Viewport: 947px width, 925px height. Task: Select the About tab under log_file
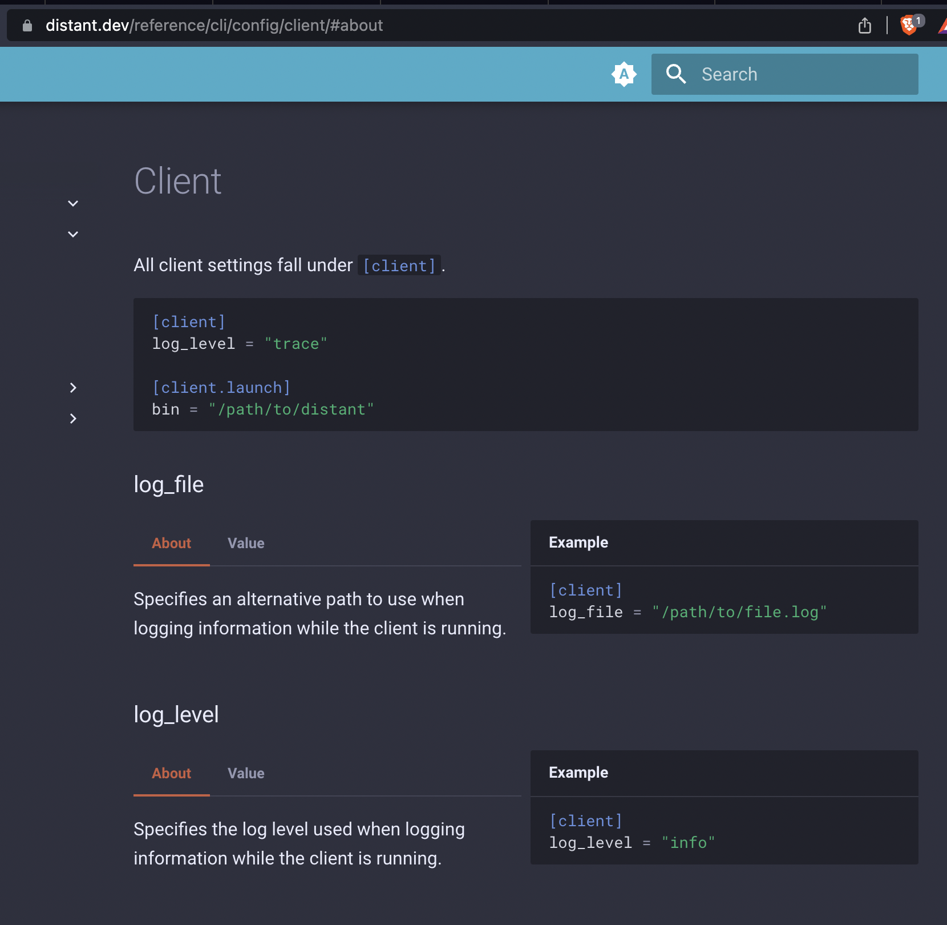pos(172,543)
